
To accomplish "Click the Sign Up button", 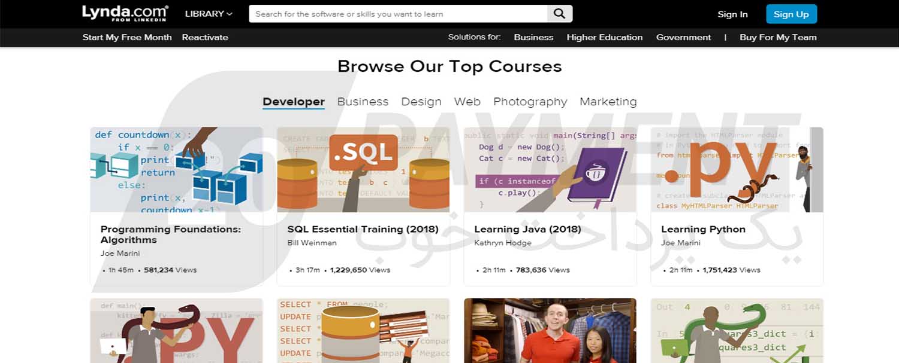I will 791,14.
